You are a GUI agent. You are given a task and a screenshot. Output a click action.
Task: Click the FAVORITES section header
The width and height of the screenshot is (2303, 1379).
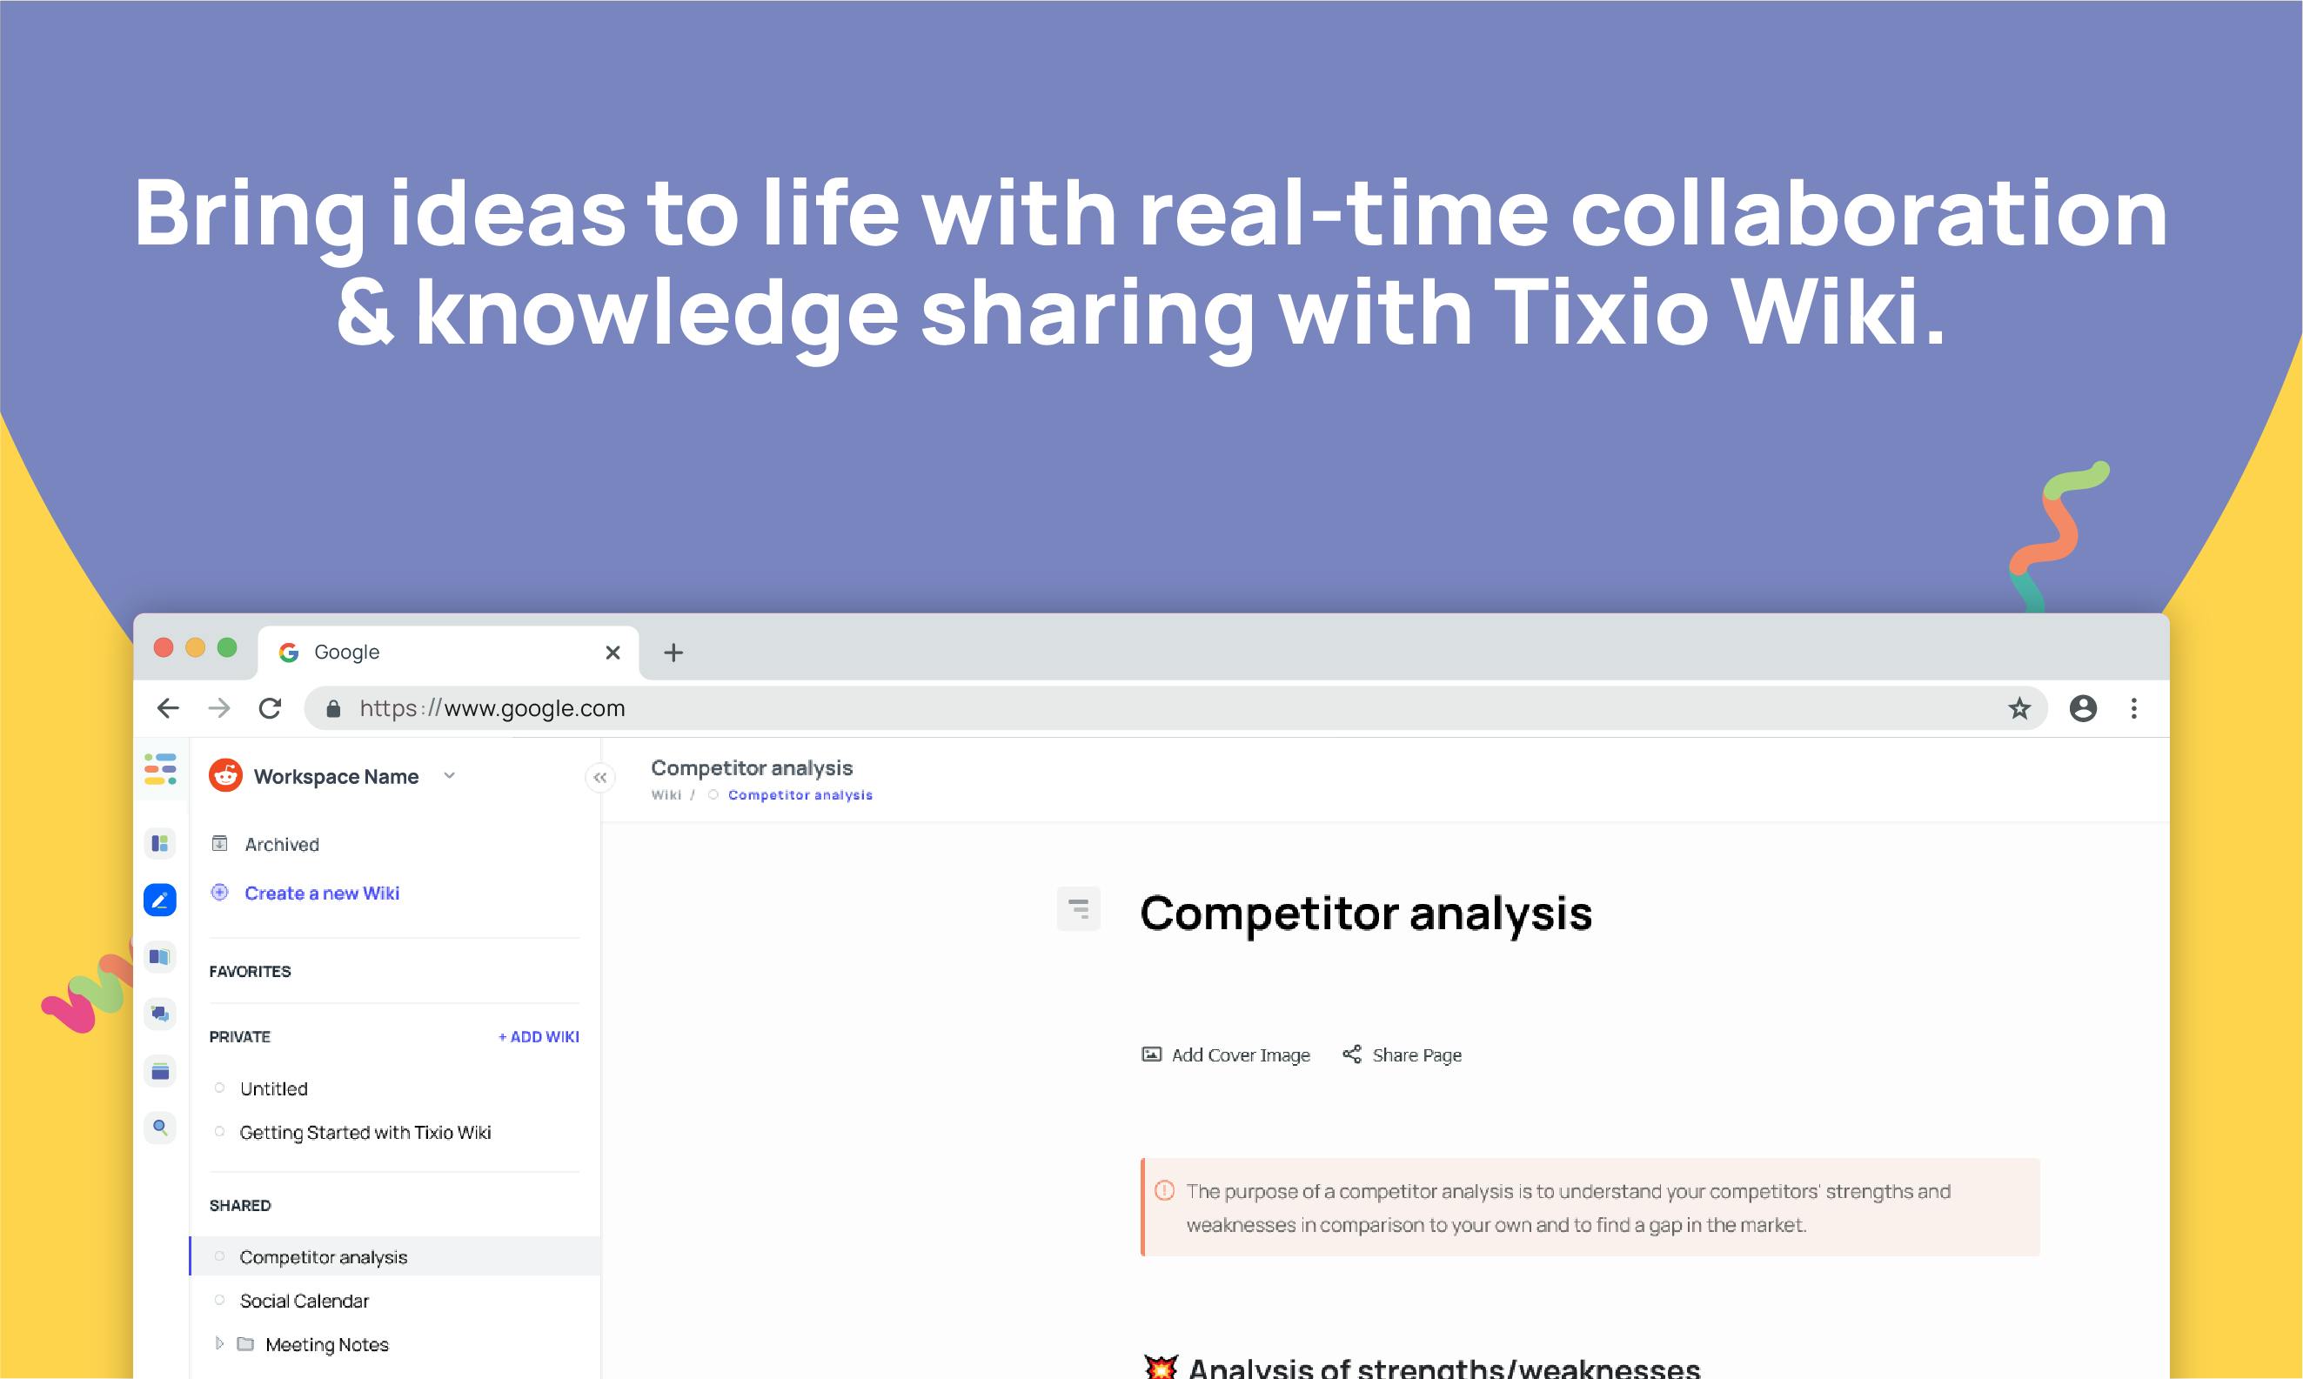coord(250,971)
